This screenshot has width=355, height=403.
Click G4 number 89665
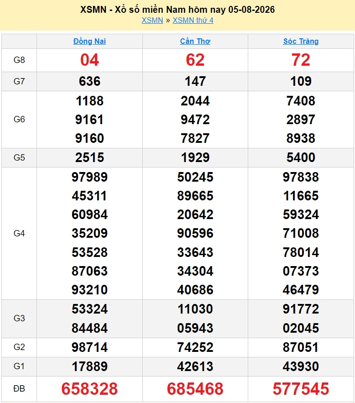(195, 196)
